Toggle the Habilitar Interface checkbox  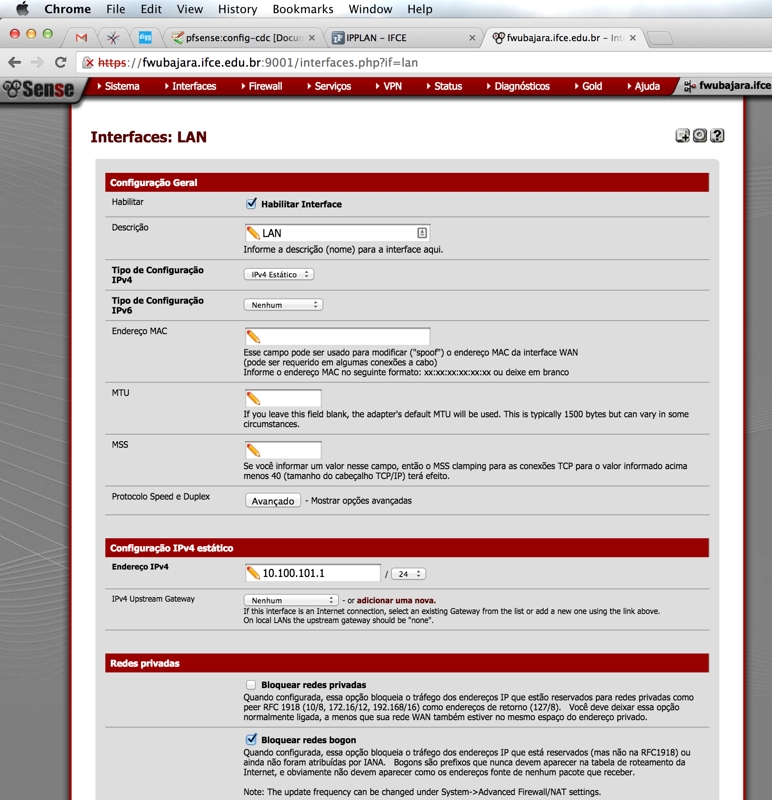click(x=251, y=204)
